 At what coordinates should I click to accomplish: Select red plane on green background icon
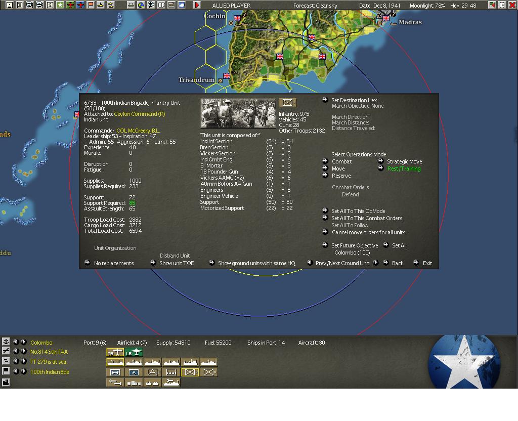(70, 5)
